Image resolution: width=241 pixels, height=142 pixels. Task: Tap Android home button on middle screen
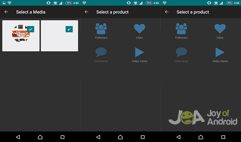(120, 137)
